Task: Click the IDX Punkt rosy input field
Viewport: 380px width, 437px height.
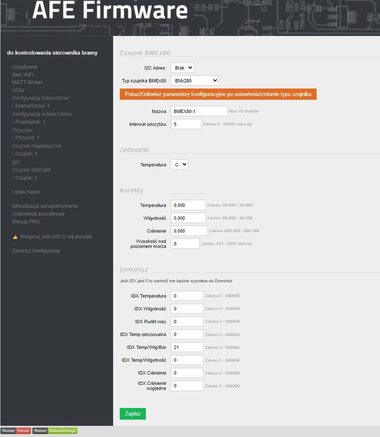Action: [187, 321]
